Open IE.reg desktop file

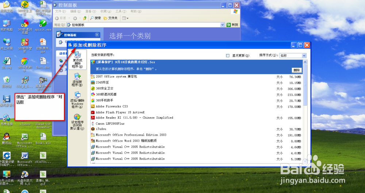click(7, 63)
